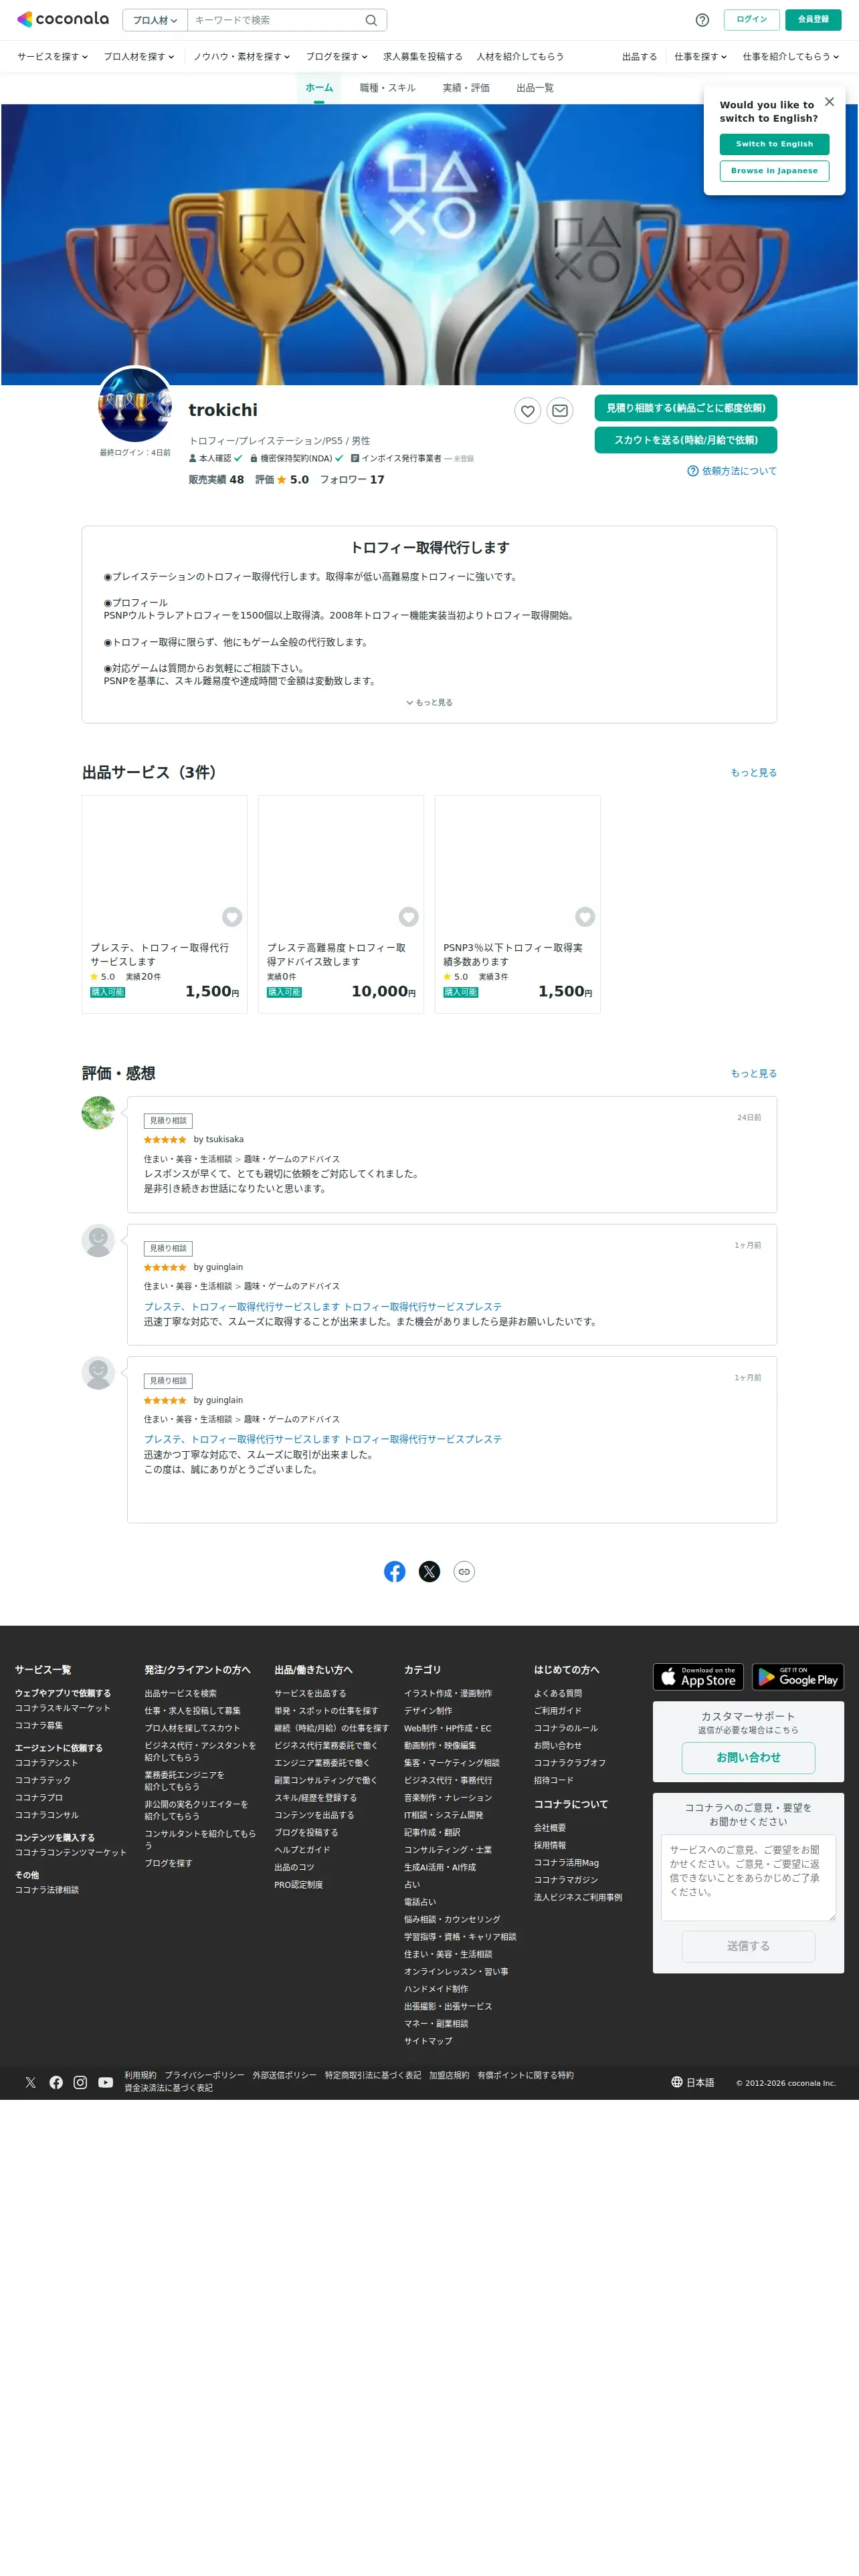The height and width of the screenshot is (2576, 859).
Task: Open 人材を紹介してもらう menu item
Action: point(520,57)
